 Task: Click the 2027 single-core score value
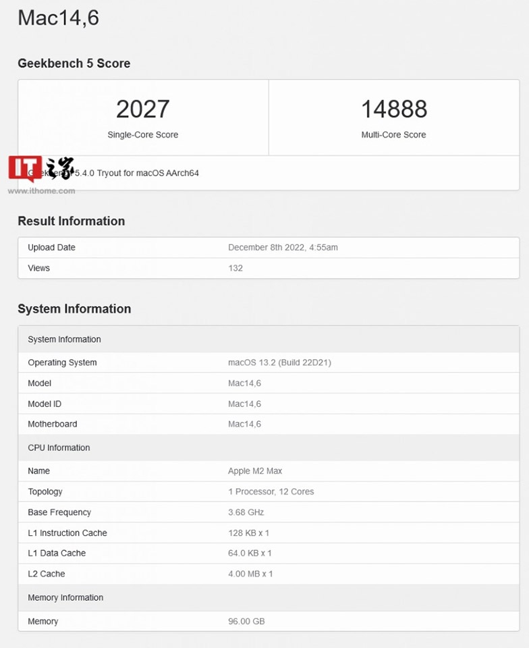143,109
